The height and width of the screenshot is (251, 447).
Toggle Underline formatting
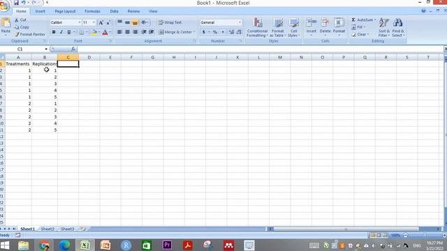click(68, 32)
